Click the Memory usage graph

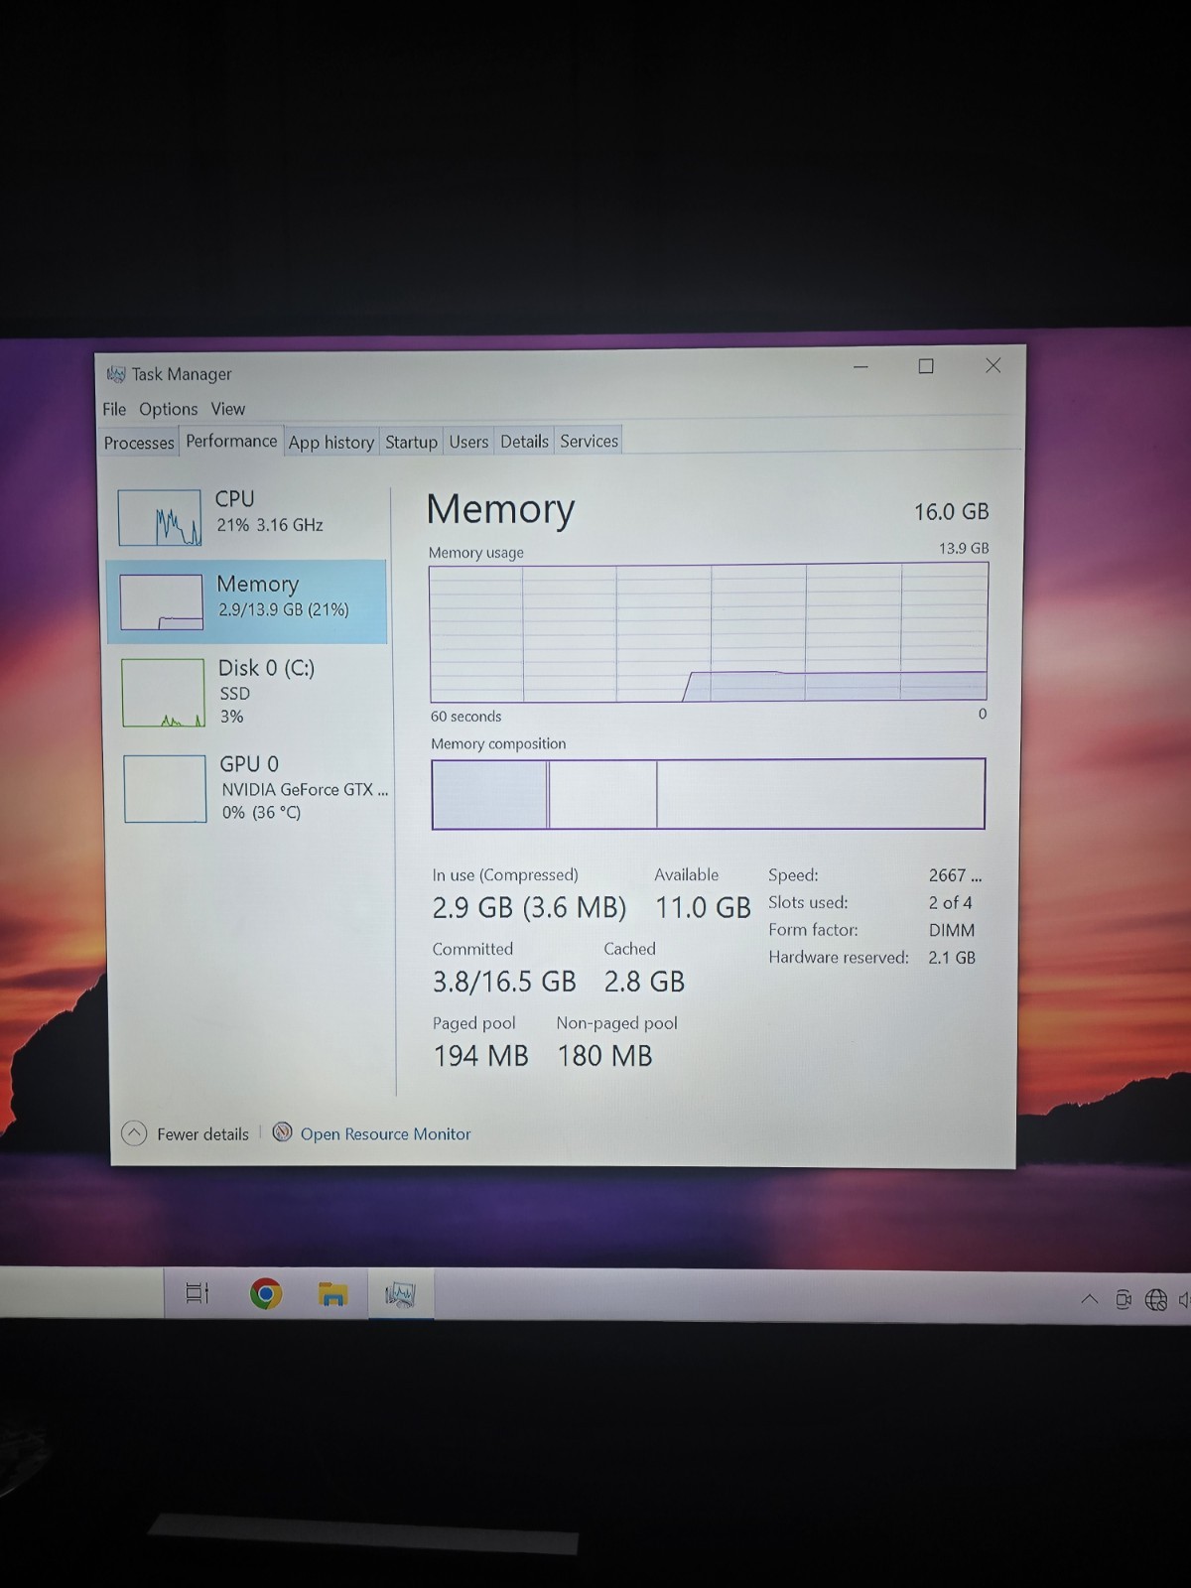(709, 632)
